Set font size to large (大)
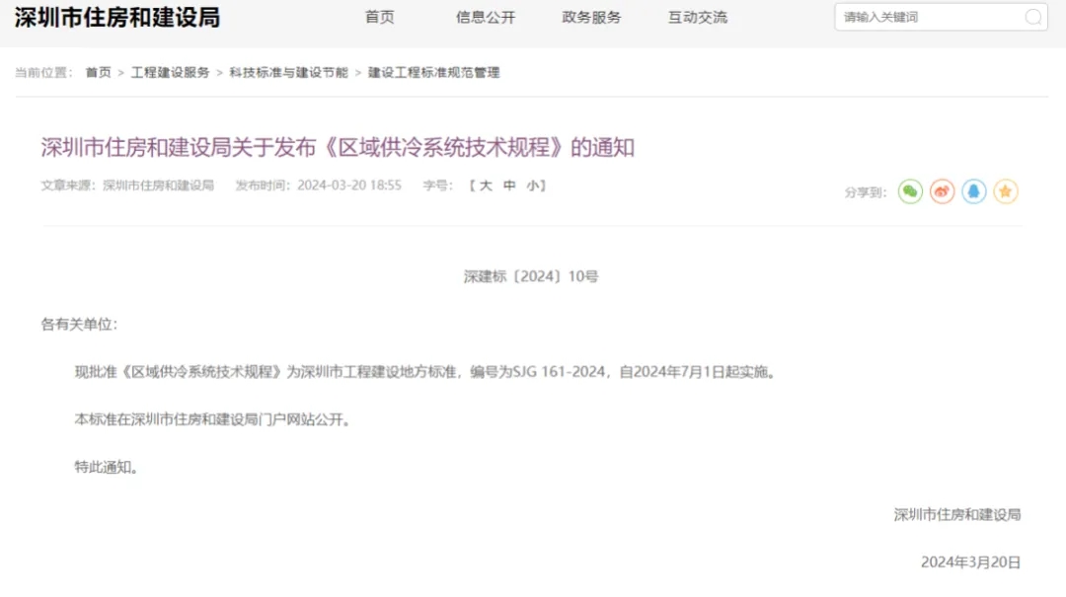The image size is (1066, 597). (x=486, y=186)
